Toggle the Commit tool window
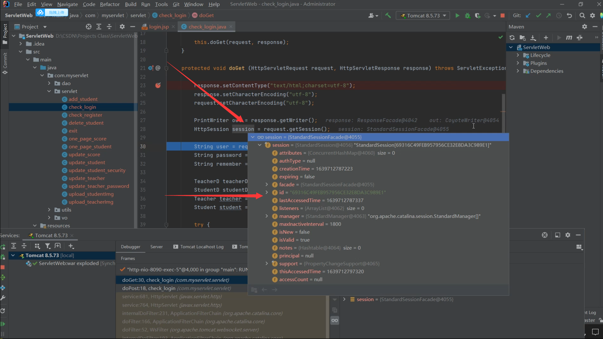This screenshot has width=603, height=339. click(5, 63)
